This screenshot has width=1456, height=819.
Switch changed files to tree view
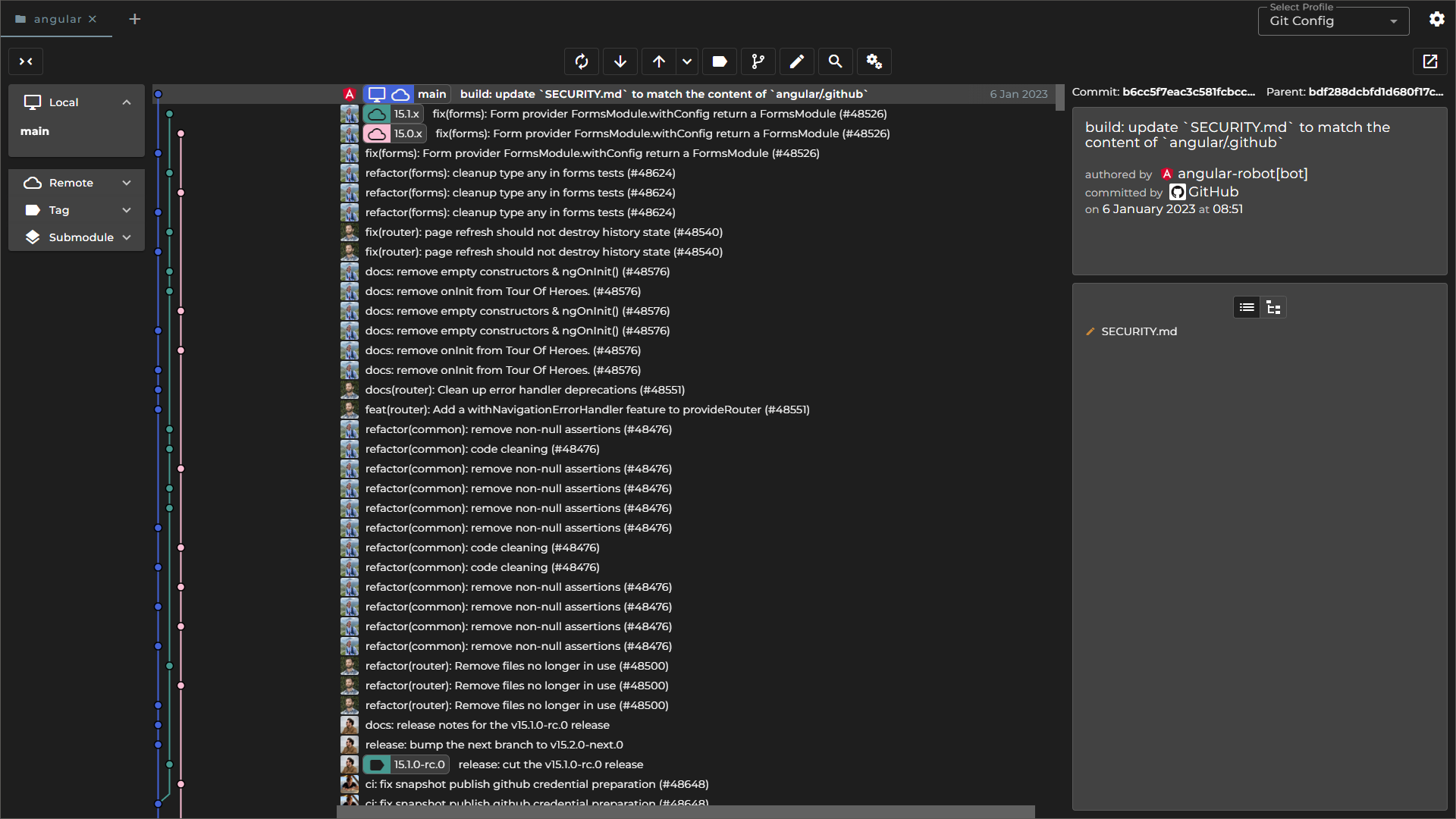[1273, 307]
